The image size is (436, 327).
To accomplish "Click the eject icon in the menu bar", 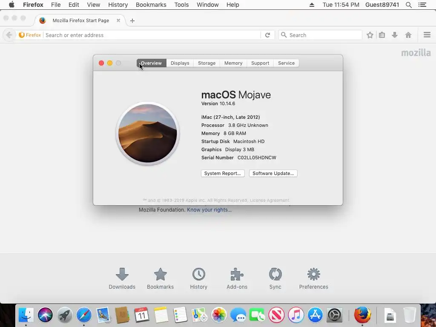I will [x=312, y=5].
